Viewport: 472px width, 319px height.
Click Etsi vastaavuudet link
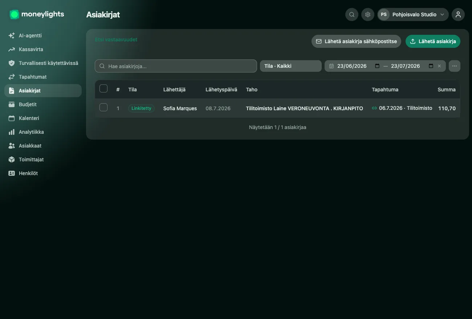tap(116, 40)
